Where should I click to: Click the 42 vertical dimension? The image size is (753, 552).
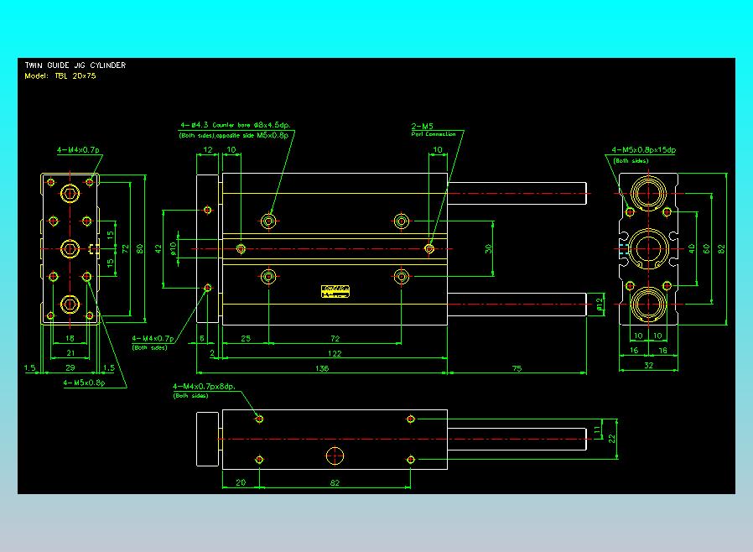(158, 249)
